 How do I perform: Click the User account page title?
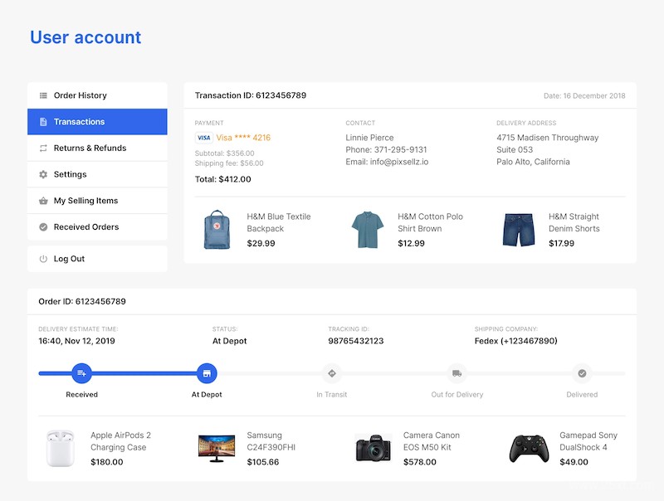point(85,37)
